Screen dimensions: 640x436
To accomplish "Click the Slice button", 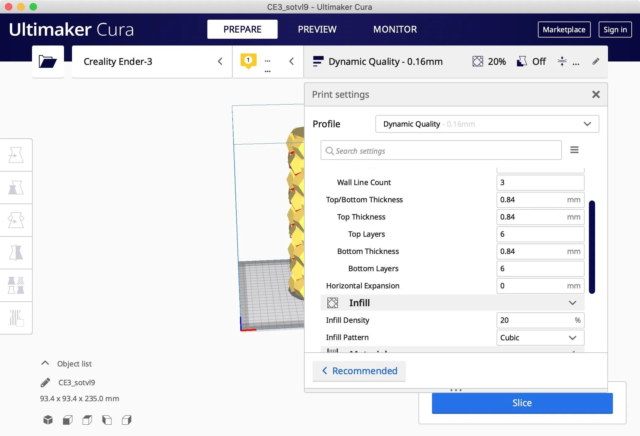I will click(x=522, y=403).
